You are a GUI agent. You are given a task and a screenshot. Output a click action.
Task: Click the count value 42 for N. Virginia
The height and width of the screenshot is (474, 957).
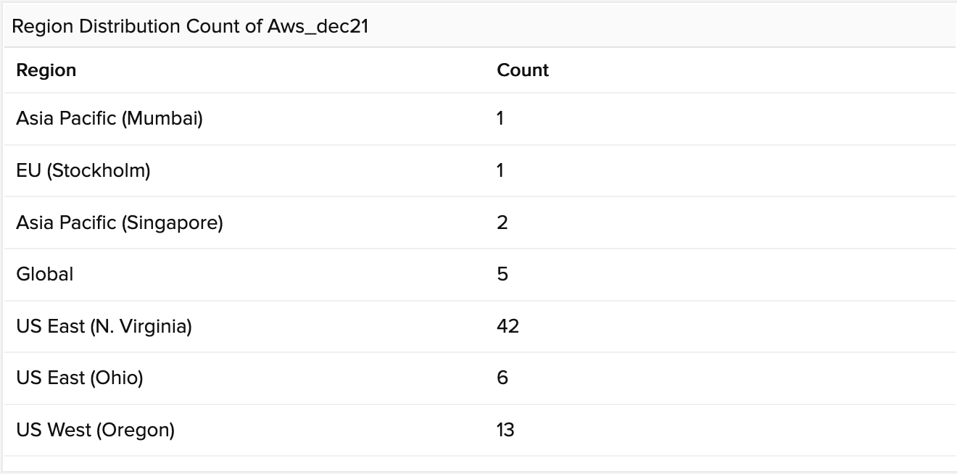click(508, 326)
